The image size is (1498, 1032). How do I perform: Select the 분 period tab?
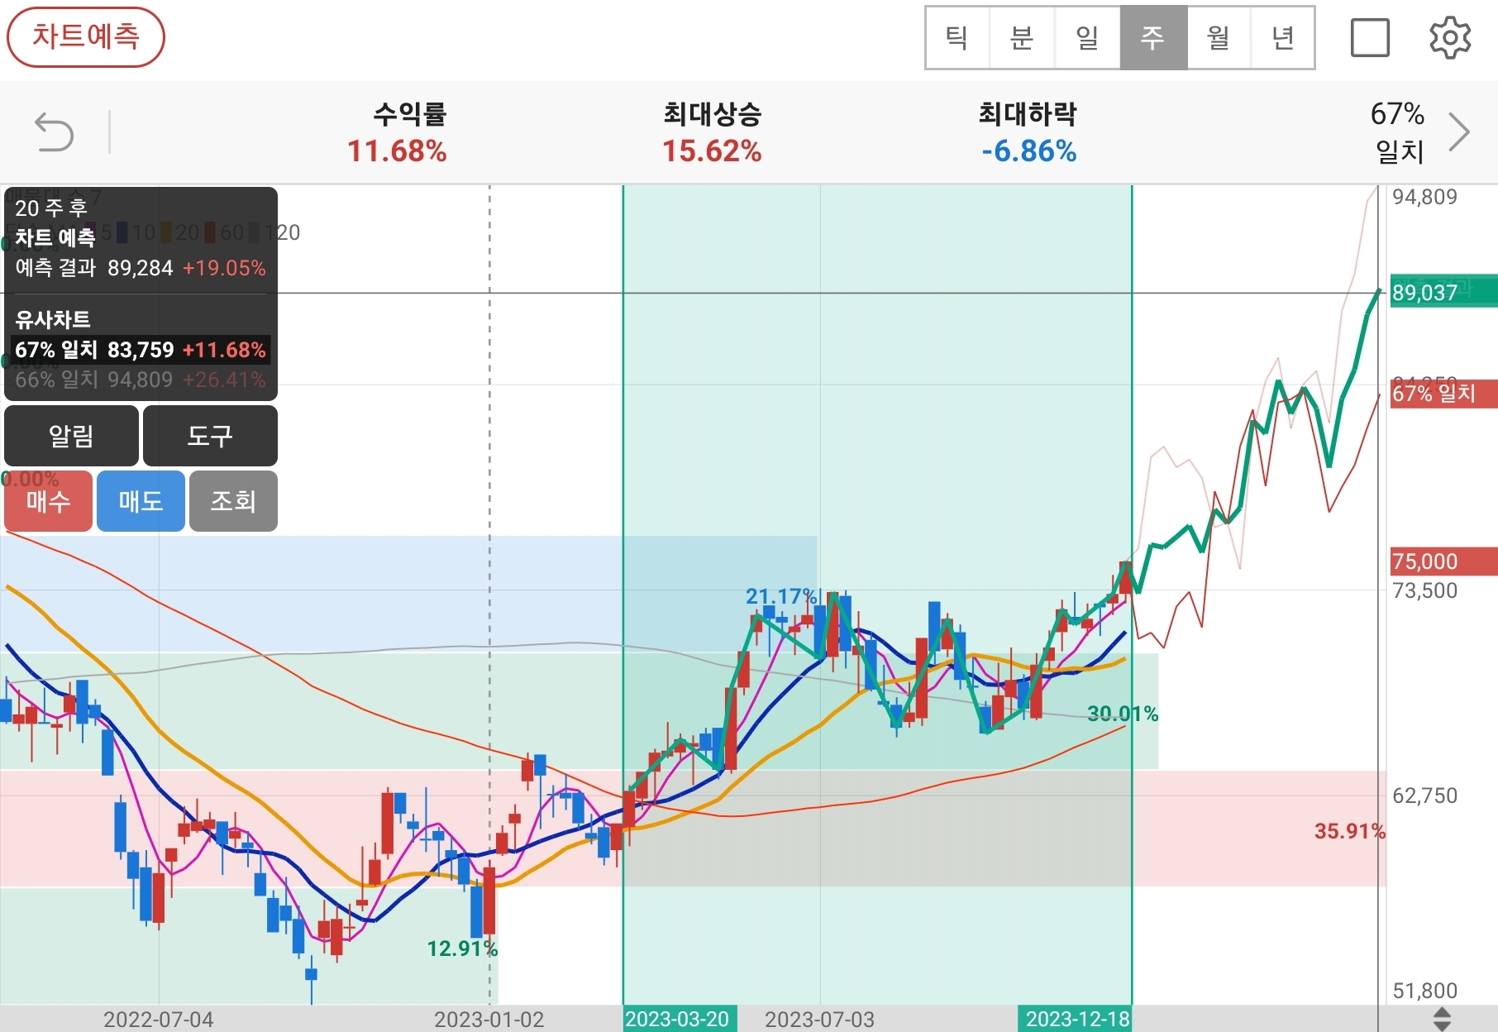pos(1022,38)
